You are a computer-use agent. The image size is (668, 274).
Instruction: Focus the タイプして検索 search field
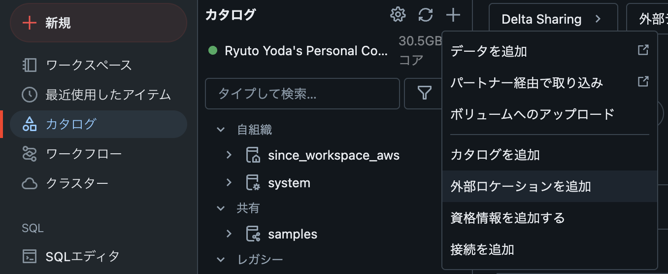(x=302, y=93)
